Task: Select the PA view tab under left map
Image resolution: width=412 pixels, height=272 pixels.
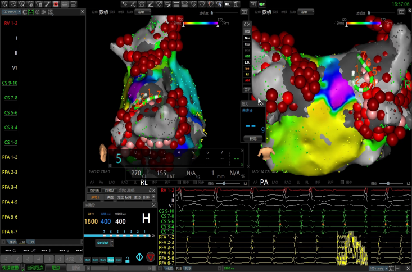Action: click(101, 183)
